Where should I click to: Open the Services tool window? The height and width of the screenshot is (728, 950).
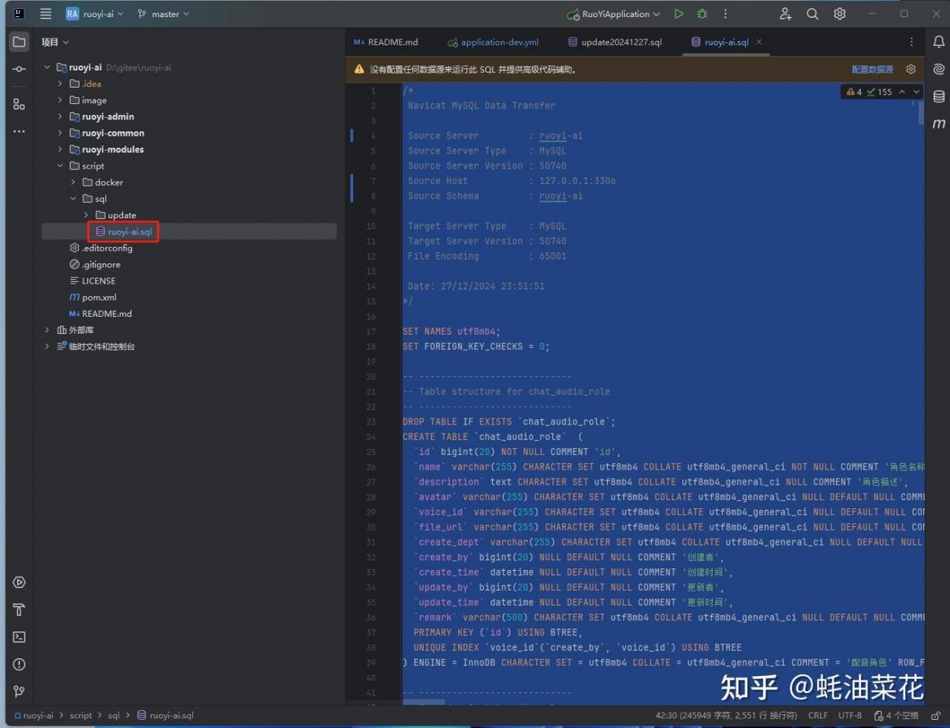[x=19, y=583]
